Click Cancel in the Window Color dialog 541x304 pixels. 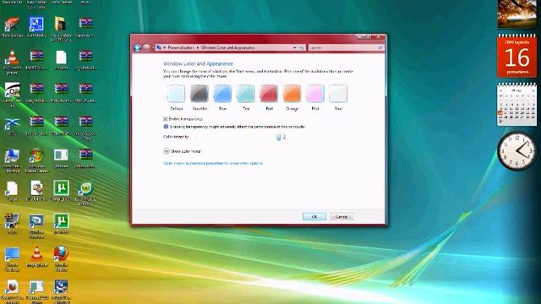[342, 216]
